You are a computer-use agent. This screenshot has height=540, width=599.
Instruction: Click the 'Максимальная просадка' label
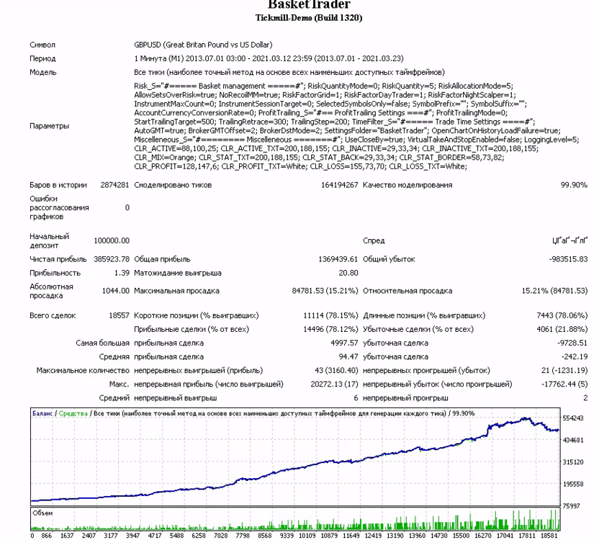coord(177,291)
